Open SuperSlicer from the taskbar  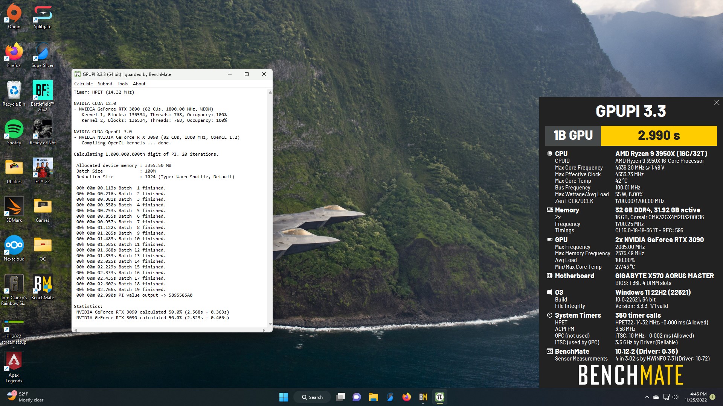pyautogui.click(x=390, y=397)
